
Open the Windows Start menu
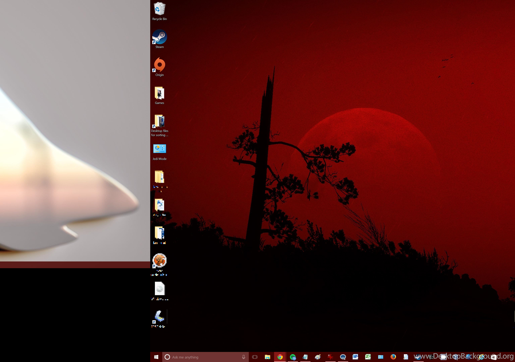[x=156, y=357]
